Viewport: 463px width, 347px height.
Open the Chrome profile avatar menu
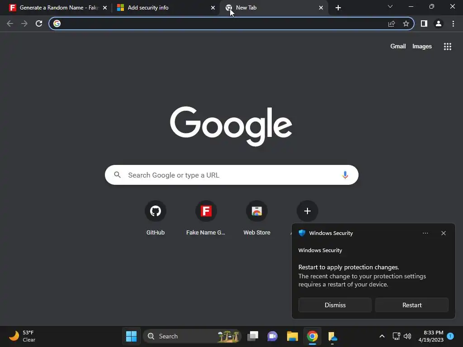pyautogui.click(x=439, y=23)
